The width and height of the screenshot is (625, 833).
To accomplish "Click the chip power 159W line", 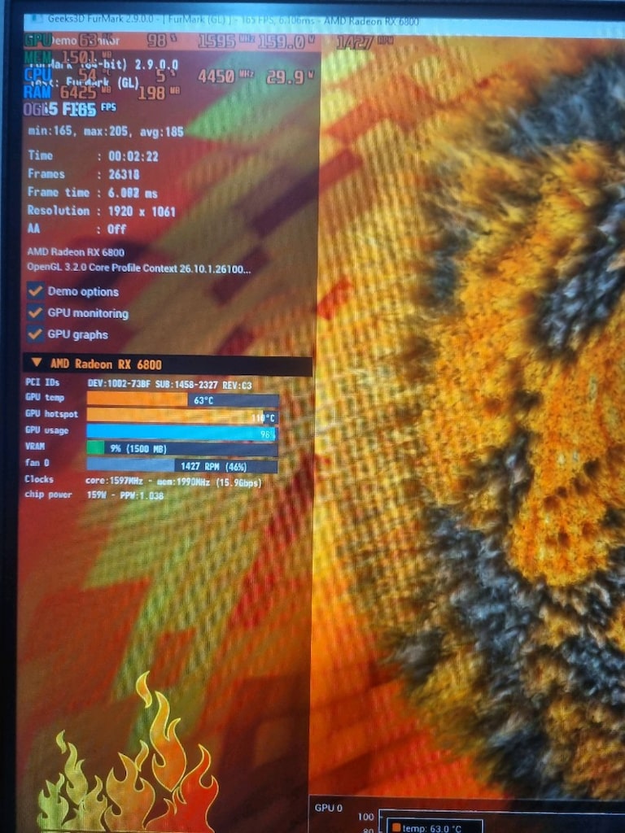I will (x=94, y=495).
